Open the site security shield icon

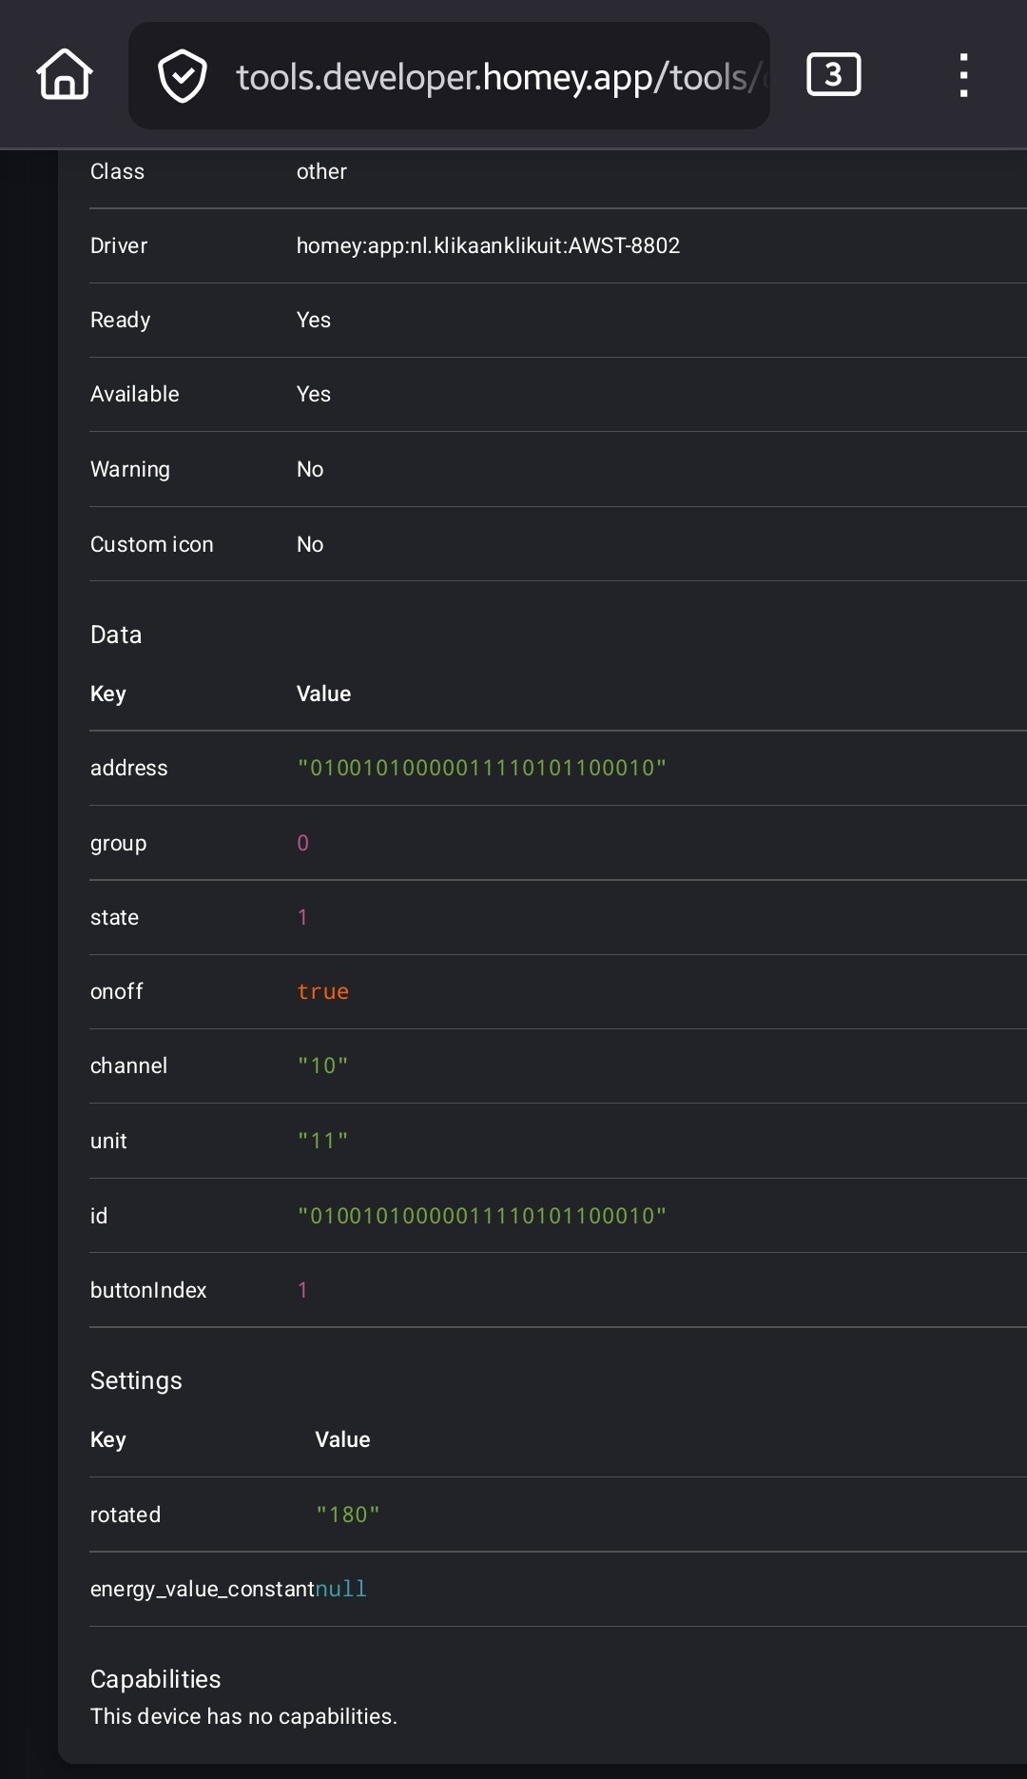pos(182,76)
